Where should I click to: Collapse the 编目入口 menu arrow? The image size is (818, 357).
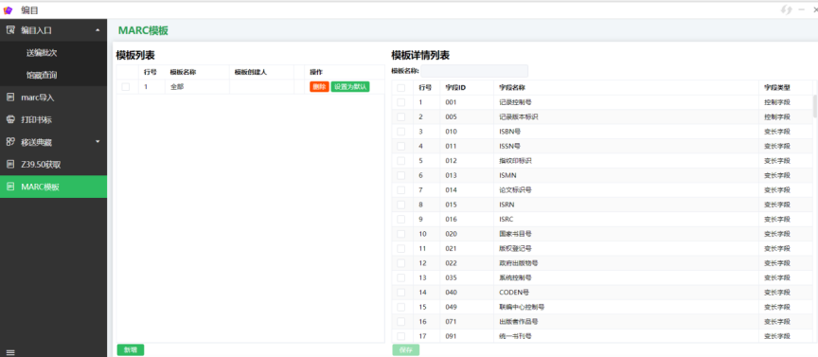pyautogui.click(x=98, y=30)
